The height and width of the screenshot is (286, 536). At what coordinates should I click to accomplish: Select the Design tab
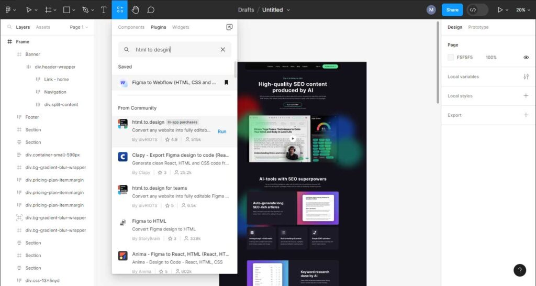(455, 27)
